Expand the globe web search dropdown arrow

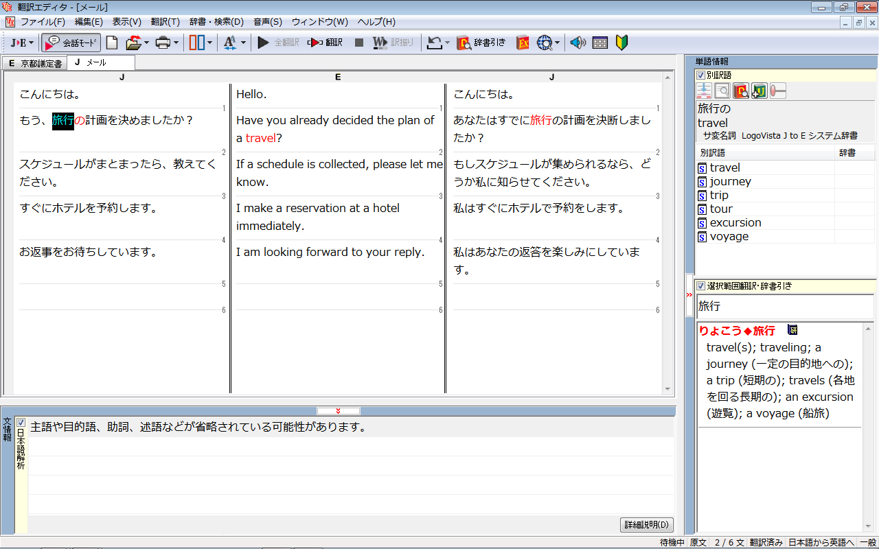pos(557,43)
